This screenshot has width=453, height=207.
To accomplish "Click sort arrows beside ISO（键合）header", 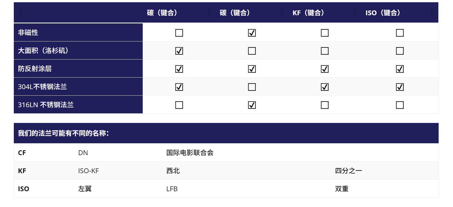I will (432, 13).
